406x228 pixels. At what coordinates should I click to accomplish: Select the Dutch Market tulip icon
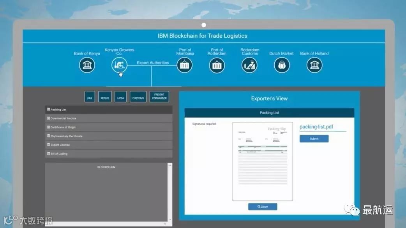[282, 65]
